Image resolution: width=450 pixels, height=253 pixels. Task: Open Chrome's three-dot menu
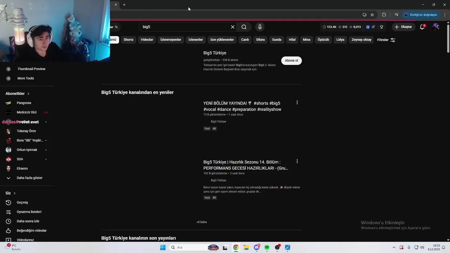[445, 15]
